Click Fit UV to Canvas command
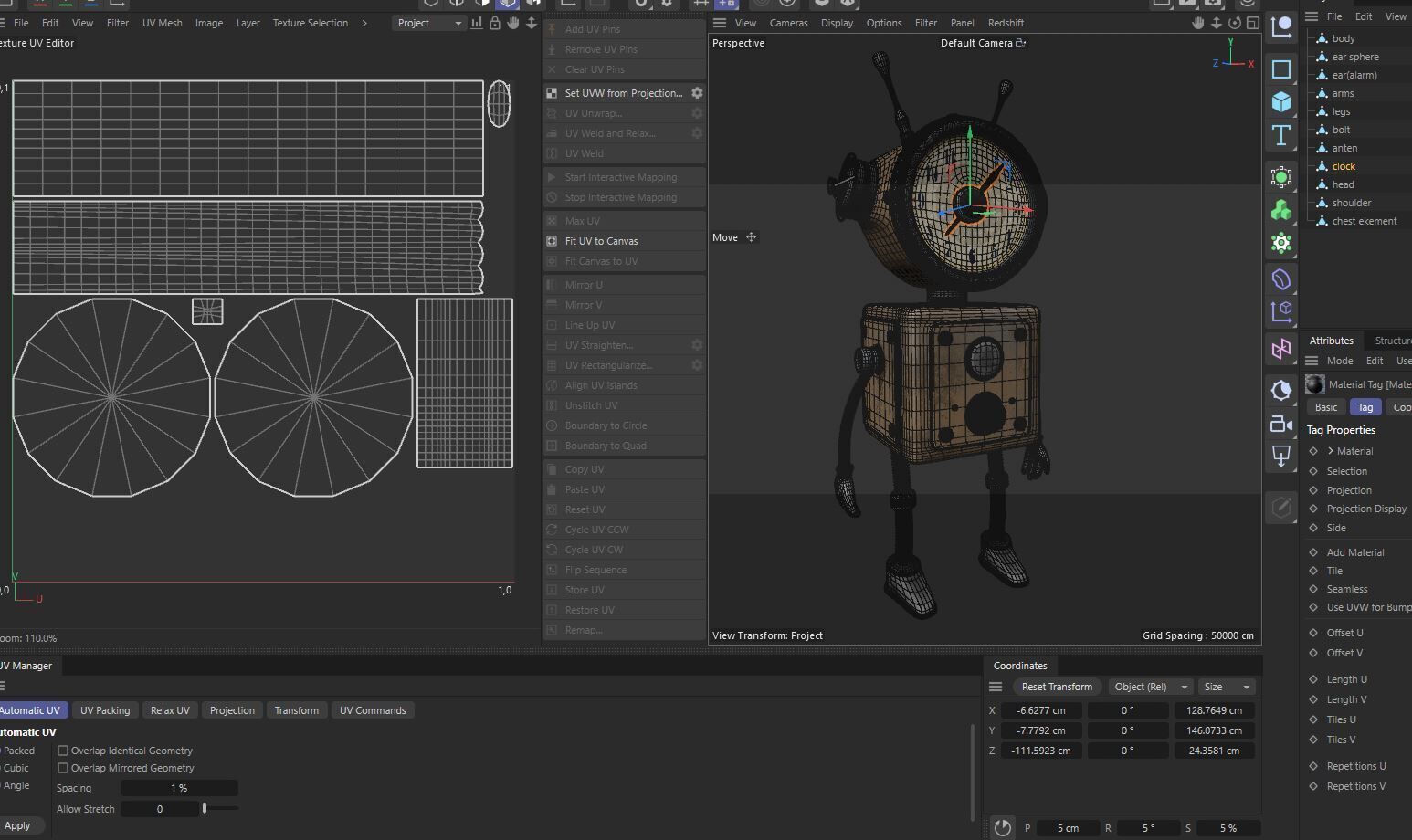Image resolution: width=1412 pixels, height=840 pixels. [625, 241]
